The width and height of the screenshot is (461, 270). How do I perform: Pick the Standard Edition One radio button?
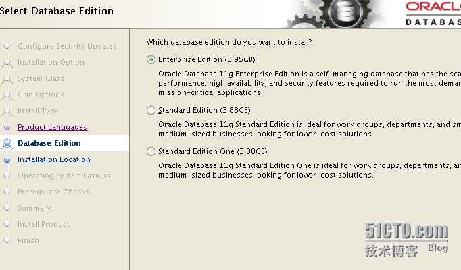tap(151, 151)
